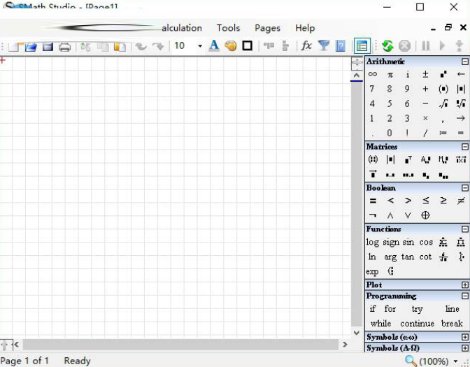This screenshot has height=367, width=470.
Task: Insert square root operator
Action: pos(443,104)
